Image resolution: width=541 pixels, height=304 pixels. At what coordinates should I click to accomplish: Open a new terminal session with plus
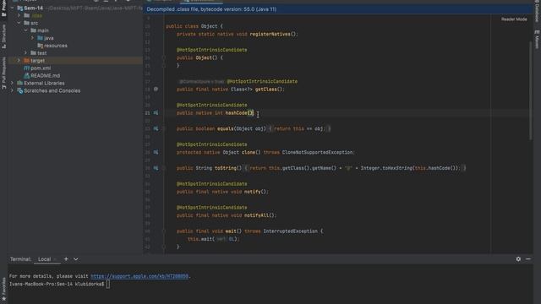(x=66, y=259)
